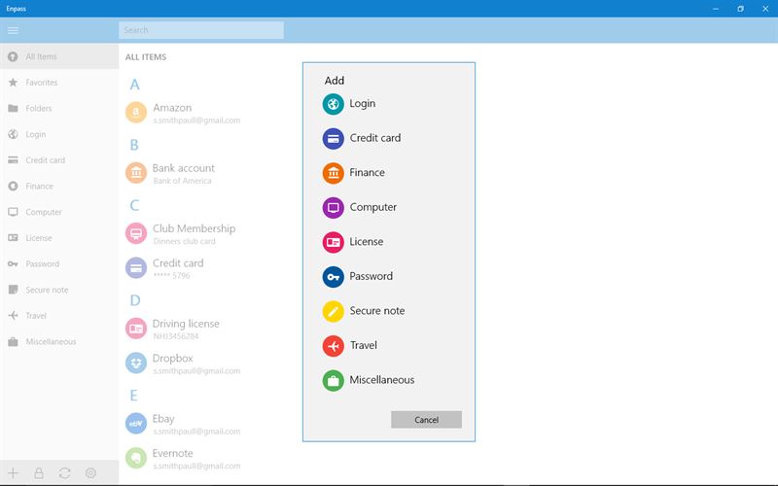Open Miscellaneous category in sidebar
Screen dimensions: 778x486
[59, 342]
